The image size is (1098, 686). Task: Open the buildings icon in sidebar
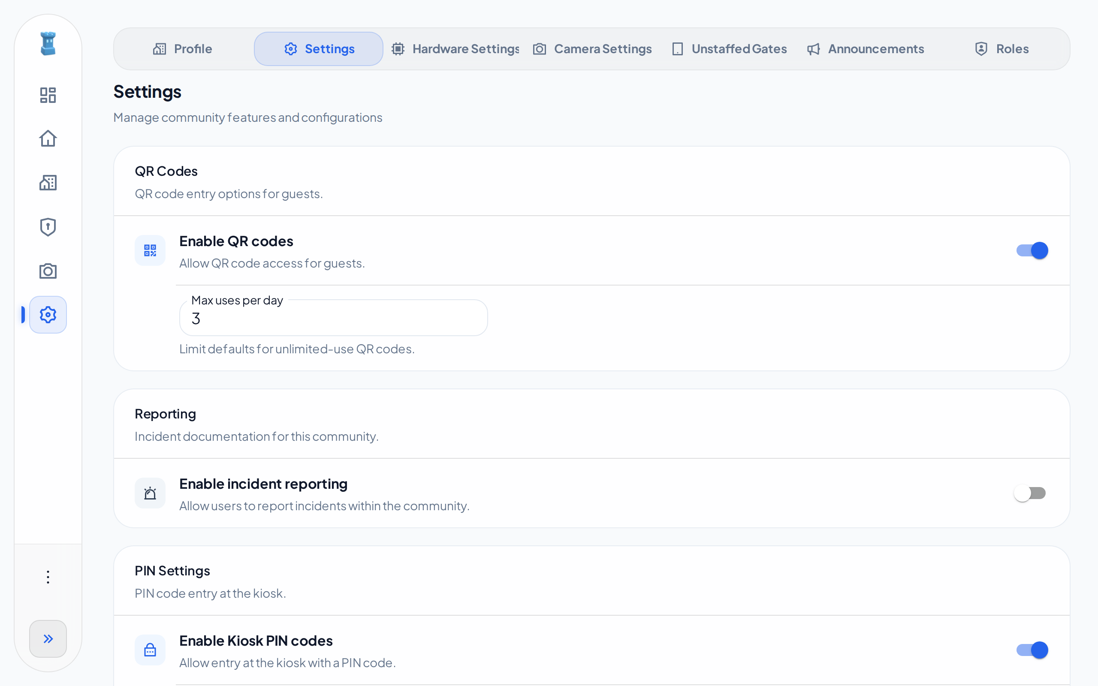[48, 182]
